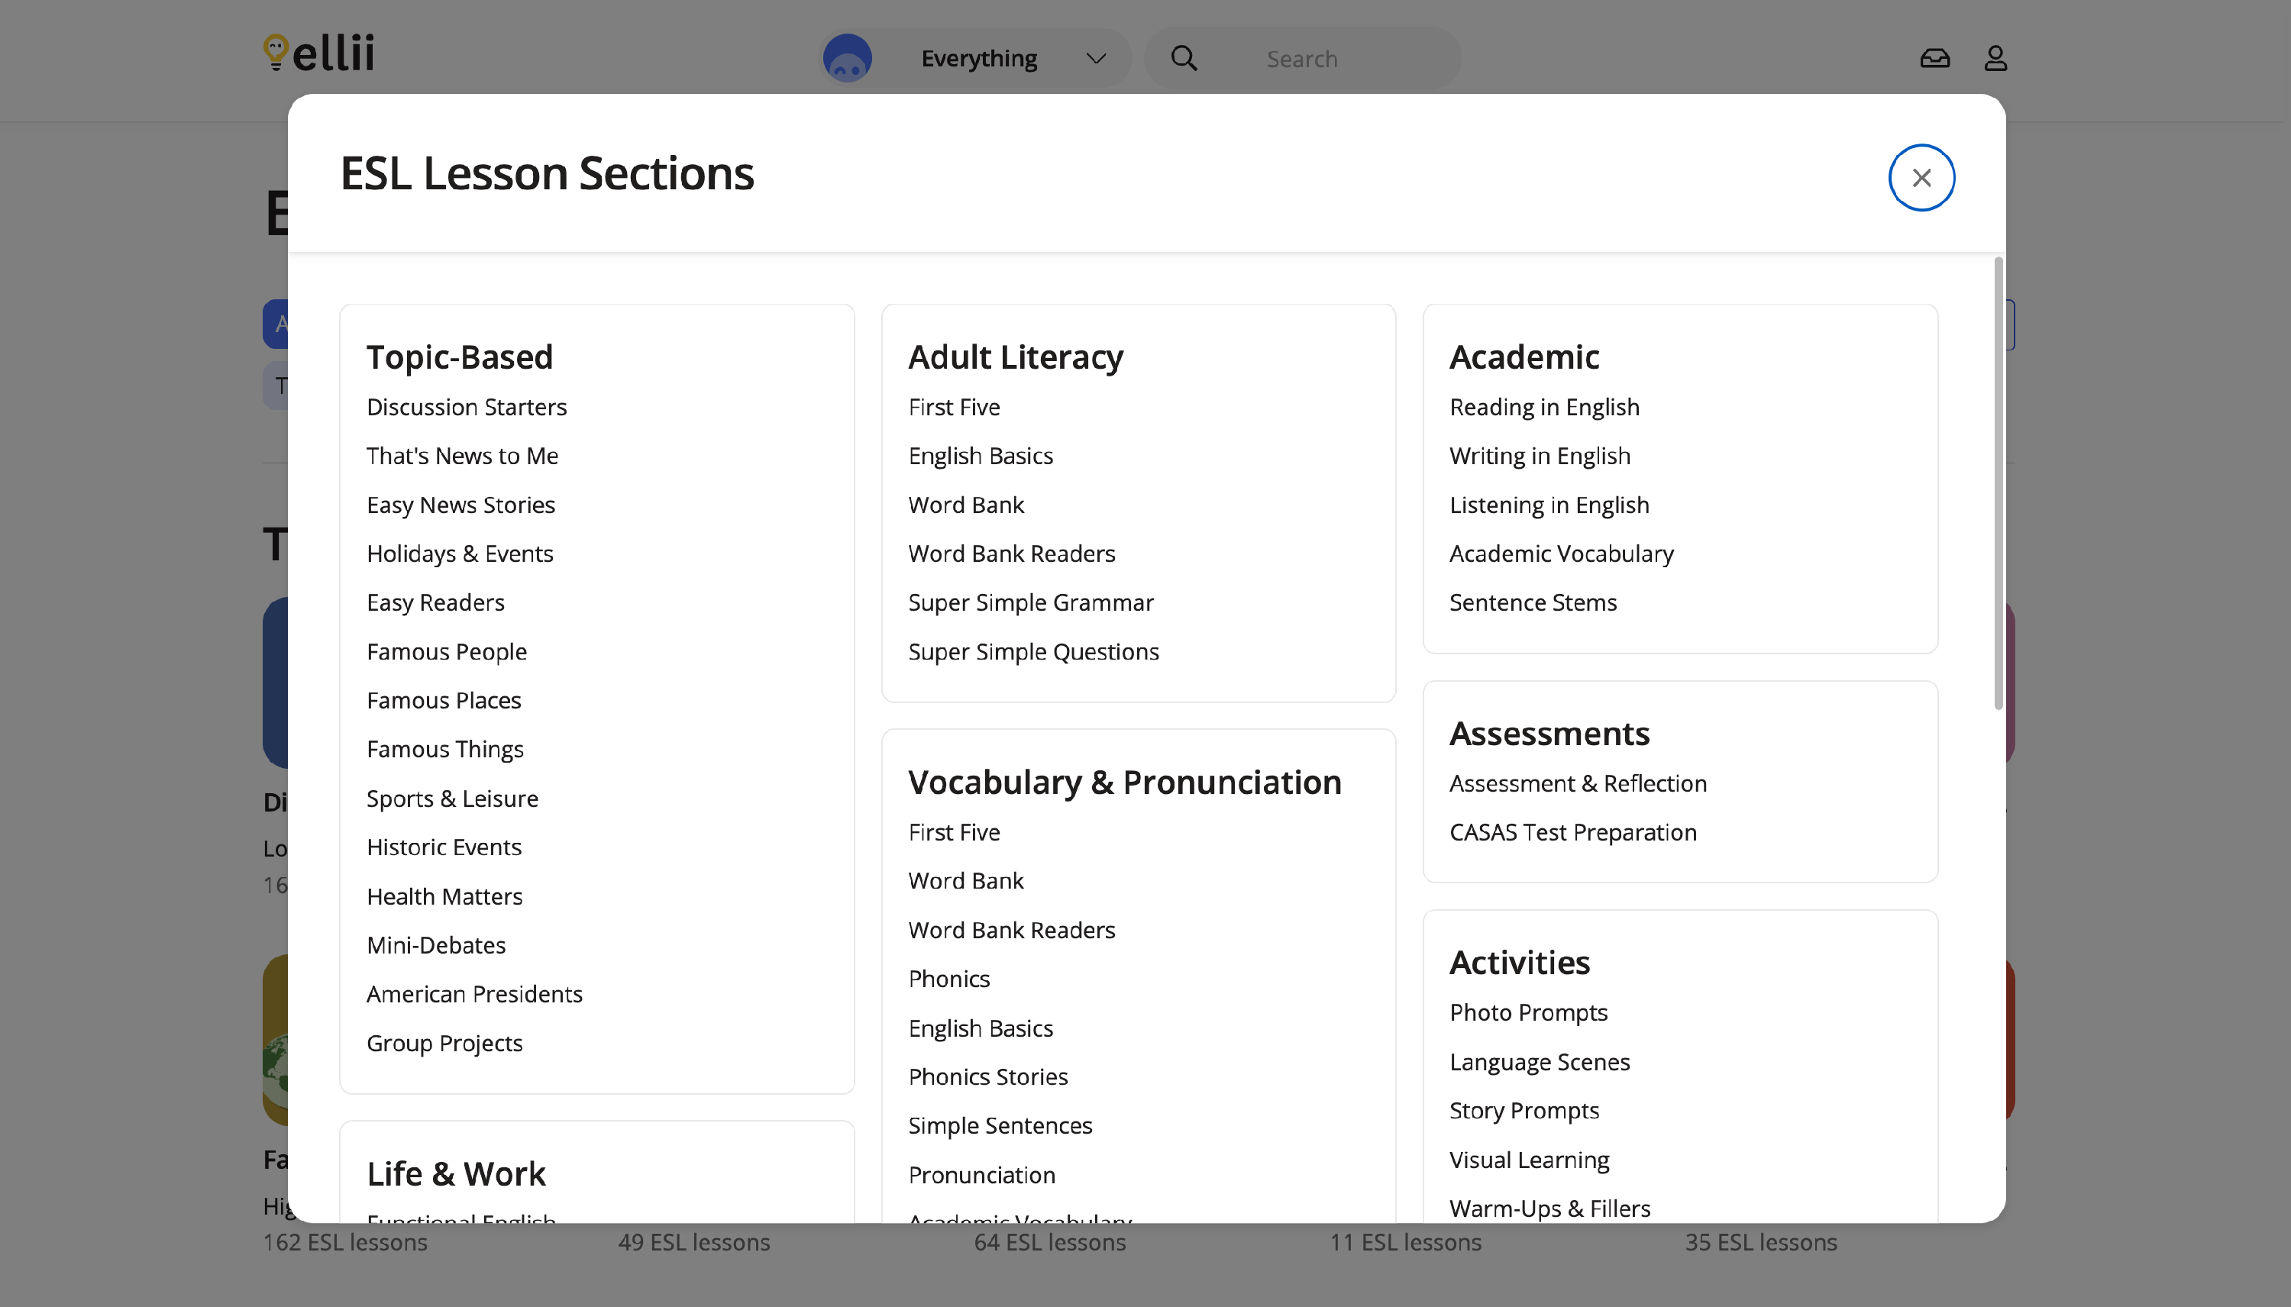Open the inbox tray icon
The height and width of the screenshot is (1307, 2291).
click(x=1934, y=58)
